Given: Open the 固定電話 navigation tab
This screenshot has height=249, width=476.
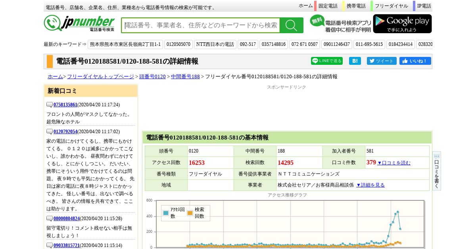Looking at the screenshot, I should 328,6.
